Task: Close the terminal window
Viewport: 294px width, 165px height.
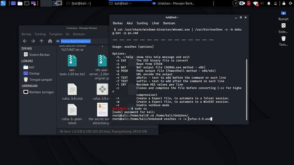Action: click(x=245, y=17)
